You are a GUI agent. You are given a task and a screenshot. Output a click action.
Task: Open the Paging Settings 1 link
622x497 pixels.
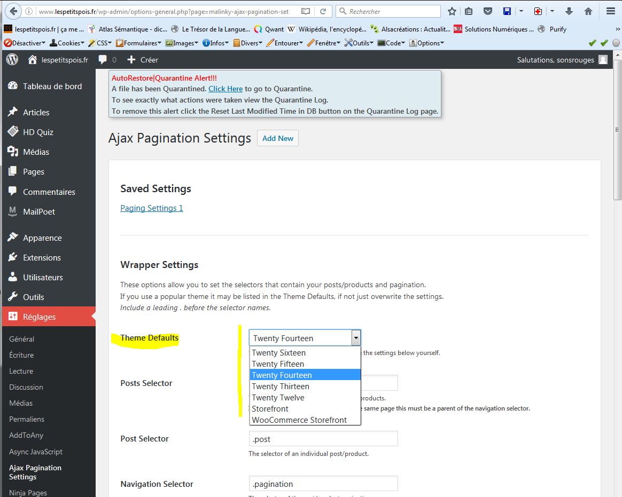coord(152,208)
